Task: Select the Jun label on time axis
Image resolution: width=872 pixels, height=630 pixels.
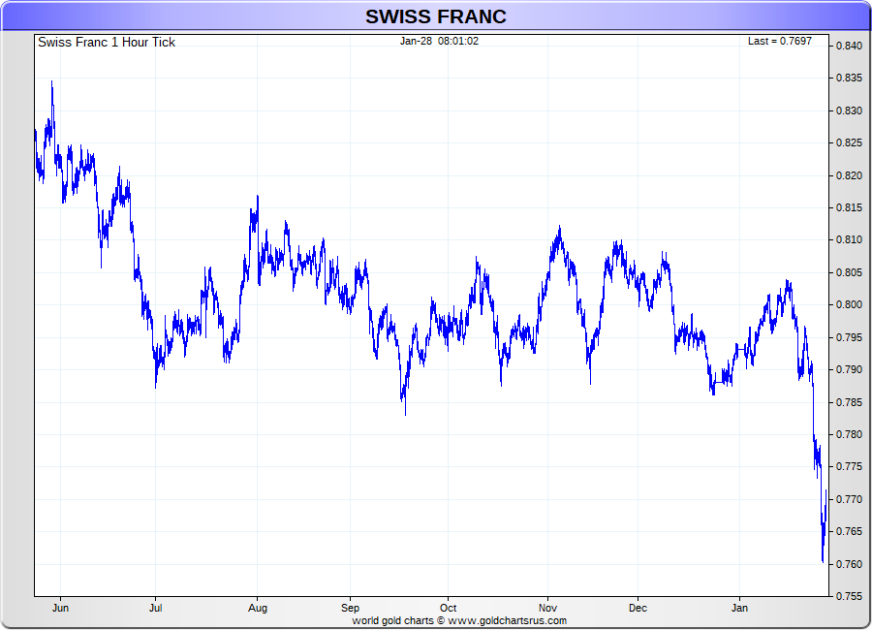Action: click(x=60, y=609)
